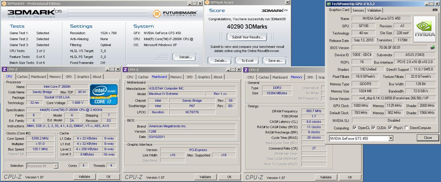Click the Bus Interface field in GPU-Z
Screen dimensions: 441x182
click(x=415, y=62)
